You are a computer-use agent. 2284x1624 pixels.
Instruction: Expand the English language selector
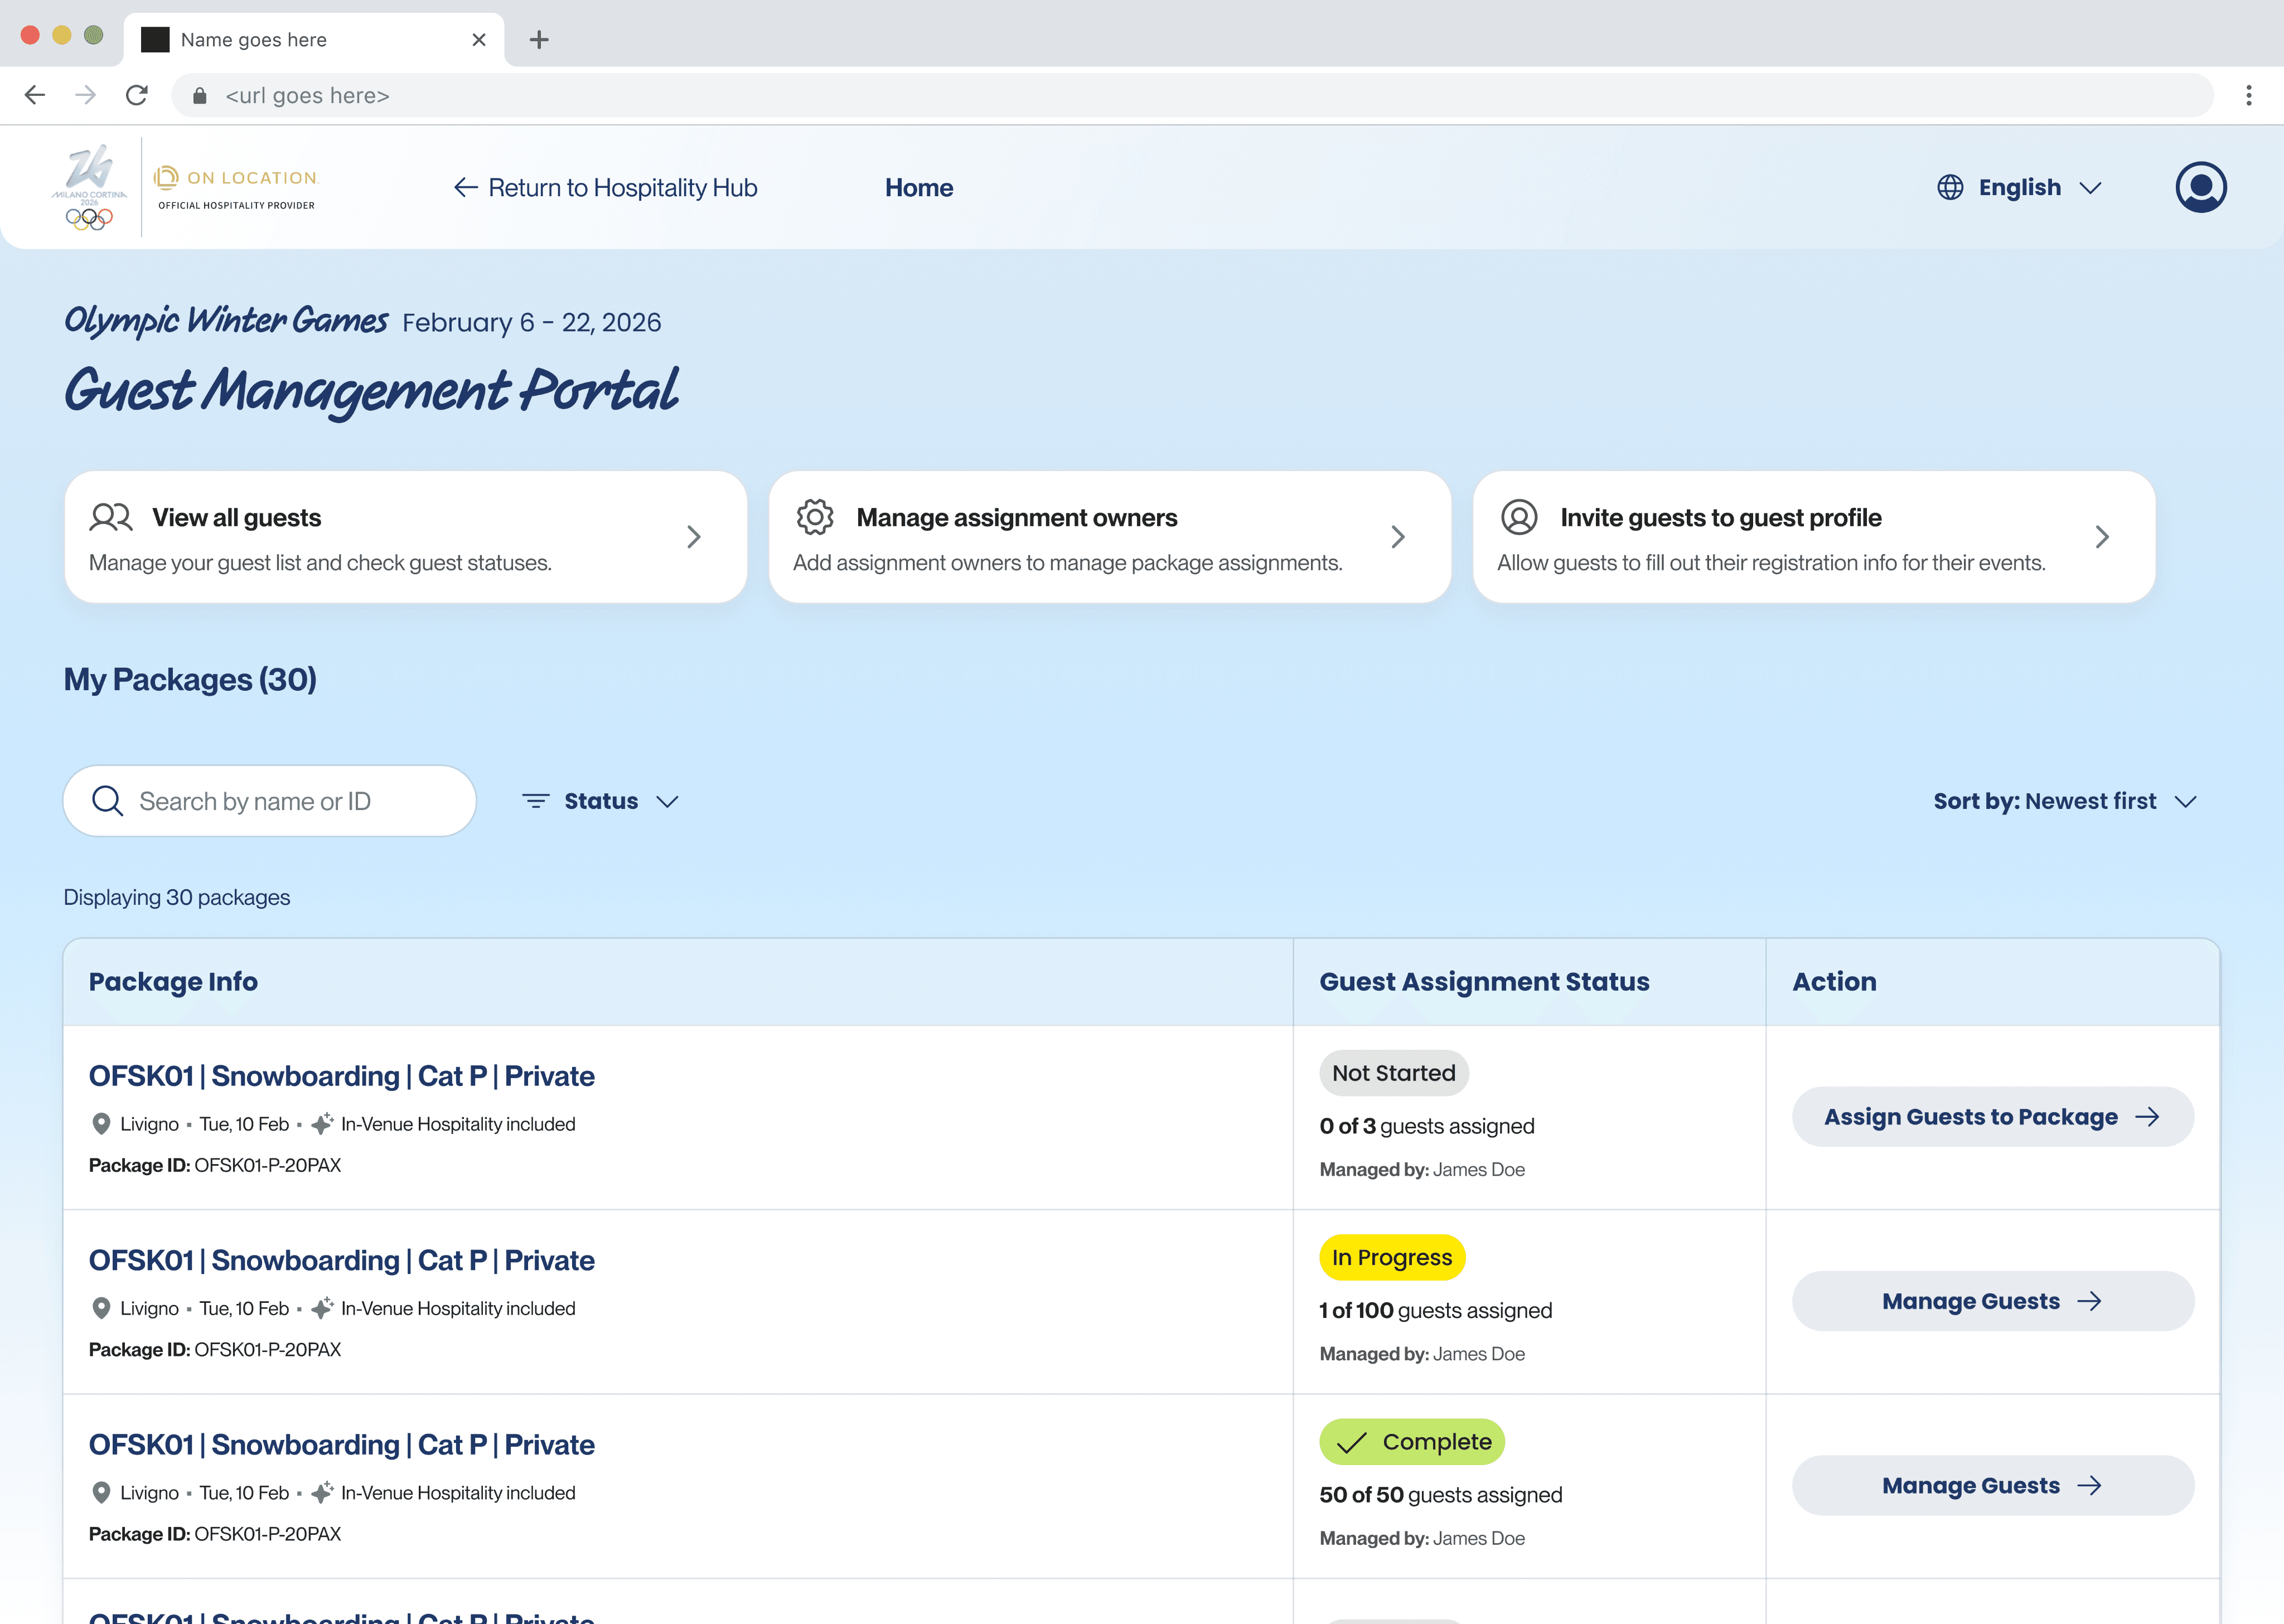(x=2020, y=187)
